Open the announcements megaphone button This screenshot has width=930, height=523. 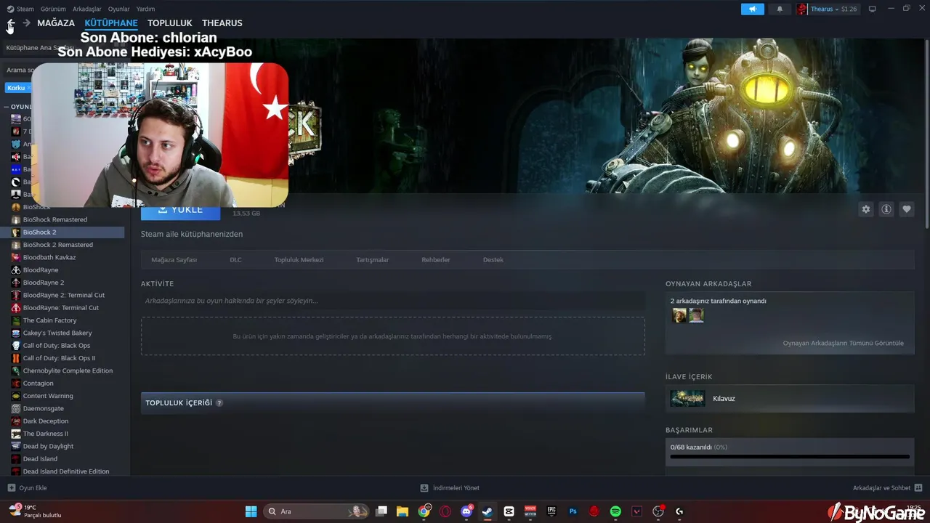pyautogui.click(x=753, y=9)
